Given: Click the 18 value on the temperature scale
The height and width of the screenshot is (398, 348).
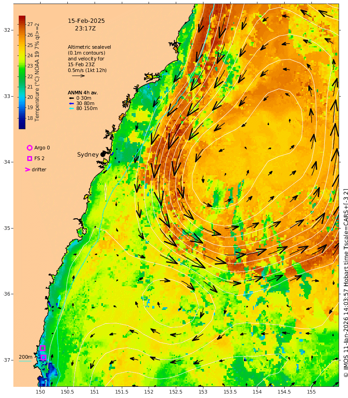Looking at the screenshot, I should (30, 118).
